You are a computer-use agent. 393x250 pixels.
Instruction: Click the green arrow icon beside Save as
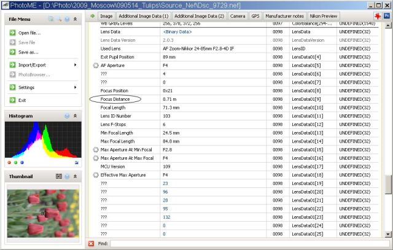[x=12, y=52]
